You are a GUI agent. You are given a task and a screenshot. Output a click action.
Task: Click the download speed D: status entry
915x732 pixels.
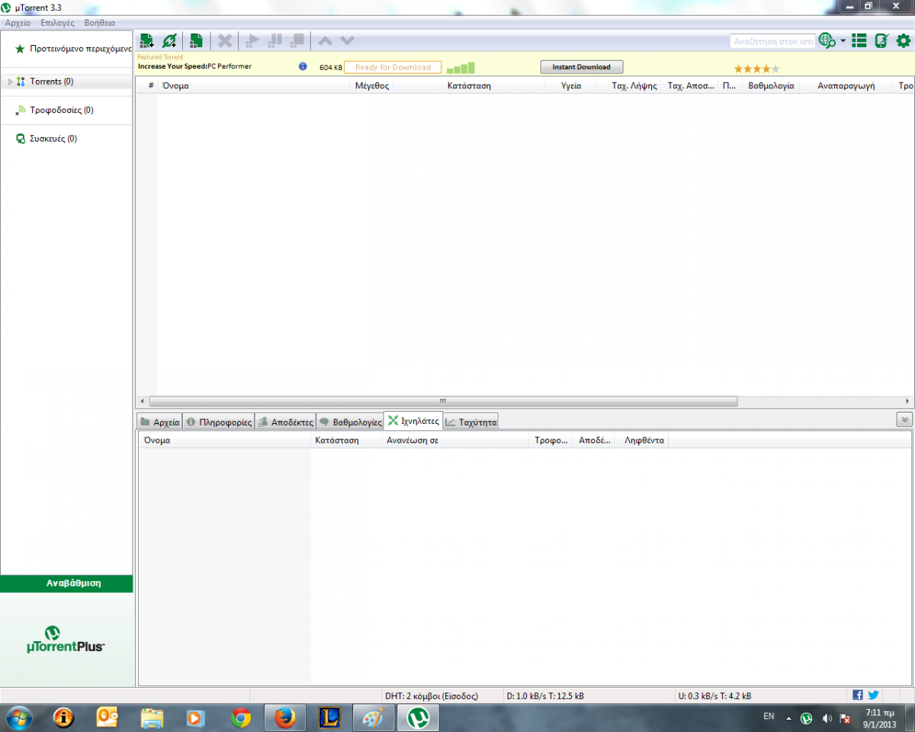point(545,695)
